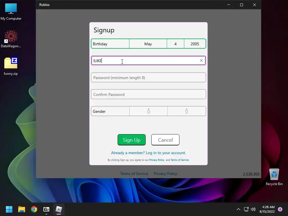Viewport: 288px width, 216px height.
Task: Open the notification badge showing 4
Action: (280, 209)
